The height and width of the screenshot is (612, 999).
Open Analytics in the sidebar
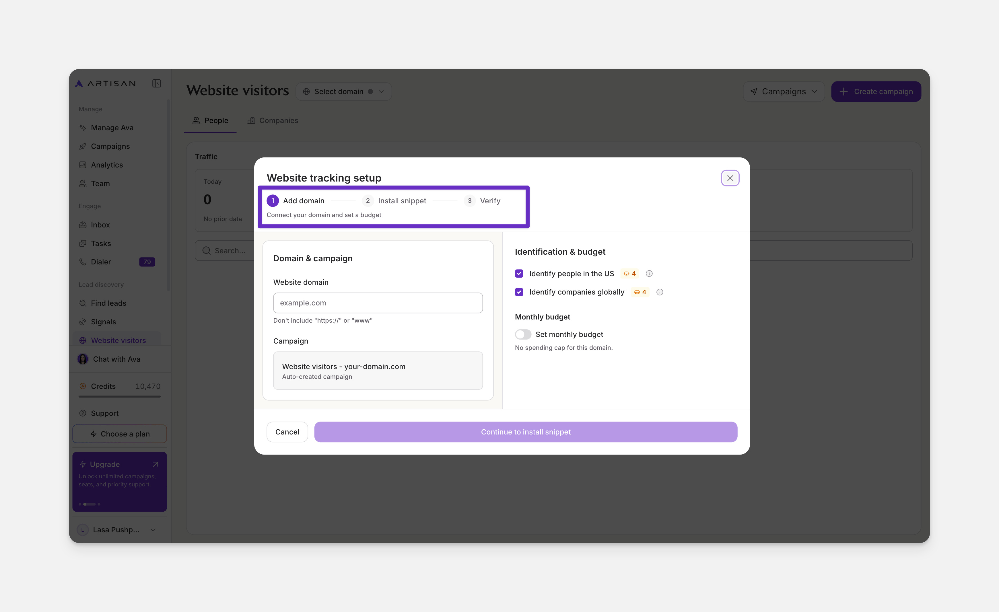coord(117,165)
